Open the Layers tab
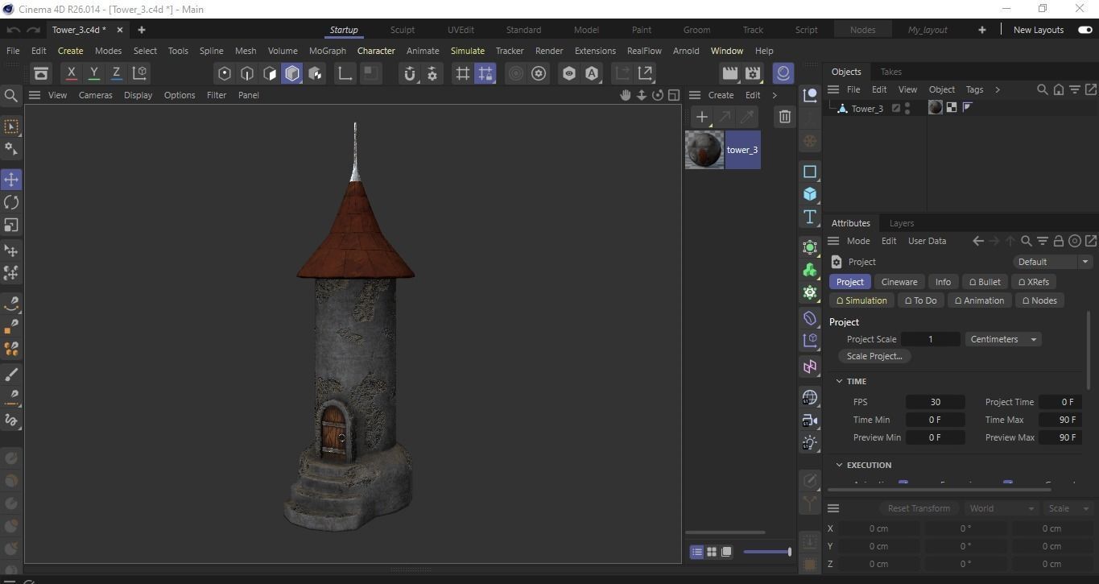This screenshot has width=1099, height=584. coord(901,223)
